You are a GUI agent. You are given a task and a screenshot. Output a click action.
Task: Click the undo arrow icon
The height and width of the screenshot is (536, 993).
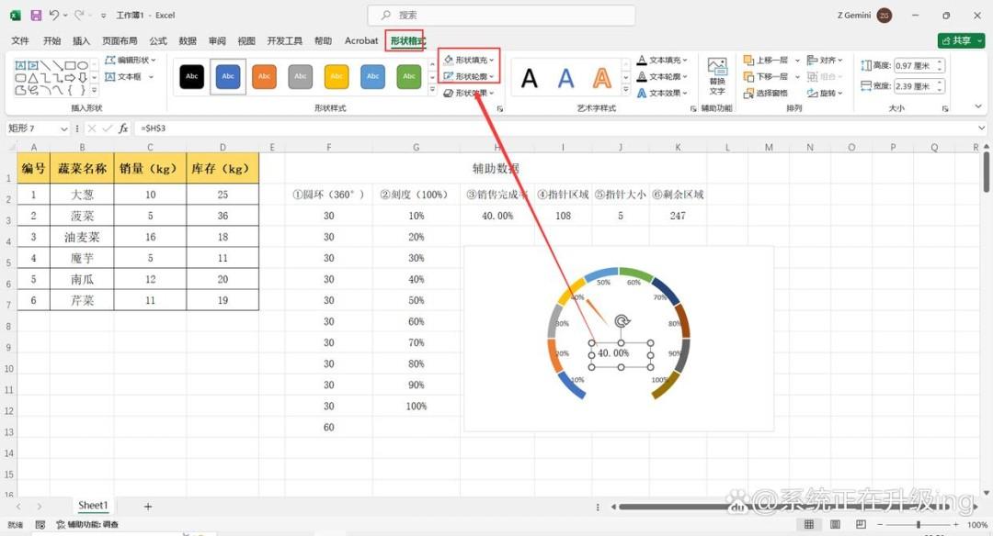pos(54,15)
